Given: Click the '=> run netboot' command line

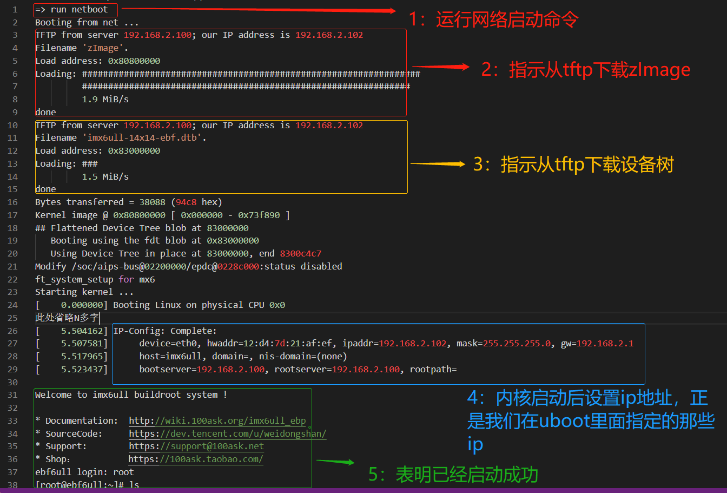Looking at the screenshot, I should (71, 9).
